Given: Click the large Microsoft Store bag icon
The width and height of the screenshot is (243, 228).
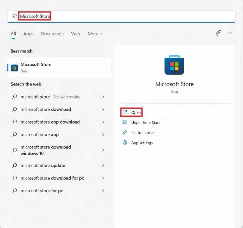Looking at the screenshot, I should pyautogui.click(x=174, y=65).
